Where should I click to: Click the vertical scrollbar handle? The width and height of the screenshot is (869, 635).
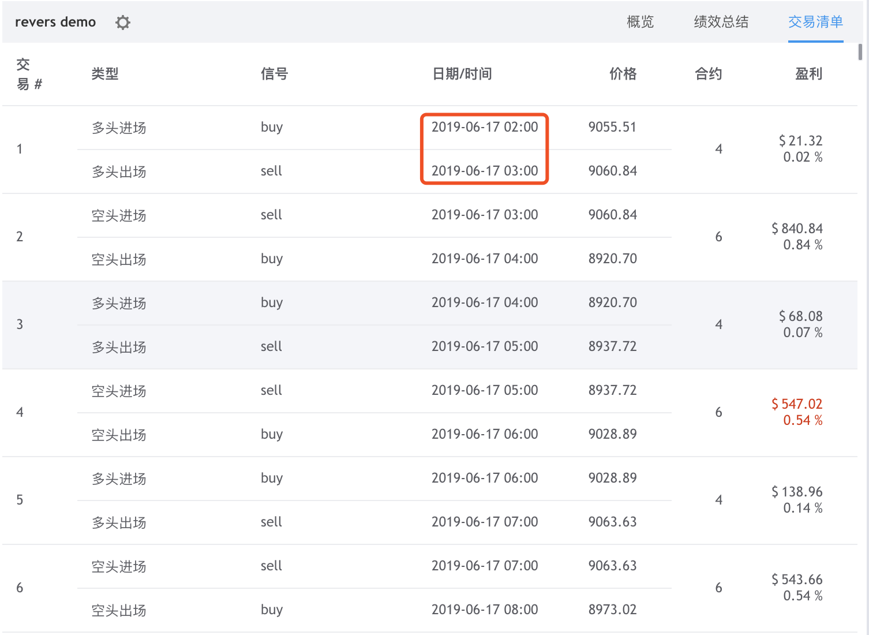[x=860, y=52]
